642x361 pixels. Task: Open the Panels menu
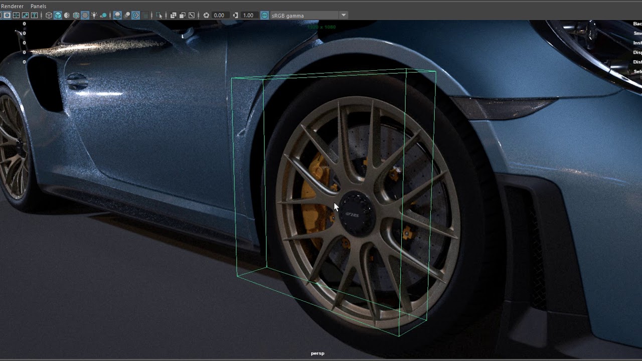pos(38,6)
